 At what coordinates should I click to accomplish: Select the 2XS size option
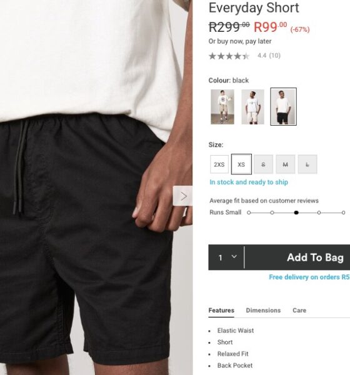coord(219,164)
